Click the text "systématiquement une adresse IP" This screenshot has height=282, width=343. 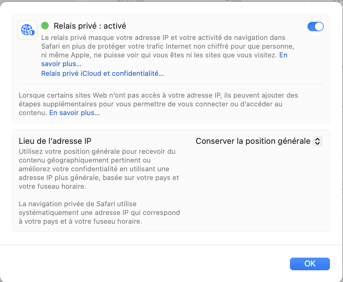[74, 213]
